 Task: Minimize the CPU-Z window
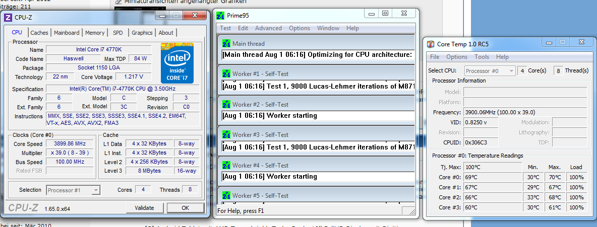pyautogui.click(x=162, y=16)
